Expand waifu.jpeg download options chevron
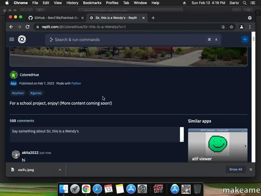This screenshot has height=196, width=261. [60, 170]
